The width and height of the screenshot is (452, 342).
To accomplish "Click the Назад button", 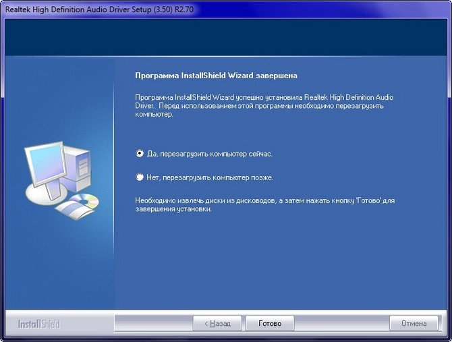I will (217, 323).
